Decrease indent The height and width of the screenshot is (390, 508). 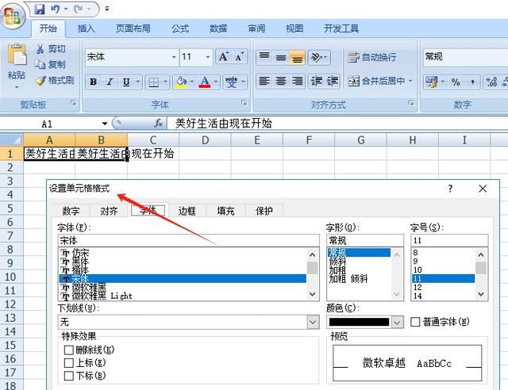pyautogui.click(x=317, y=81)
